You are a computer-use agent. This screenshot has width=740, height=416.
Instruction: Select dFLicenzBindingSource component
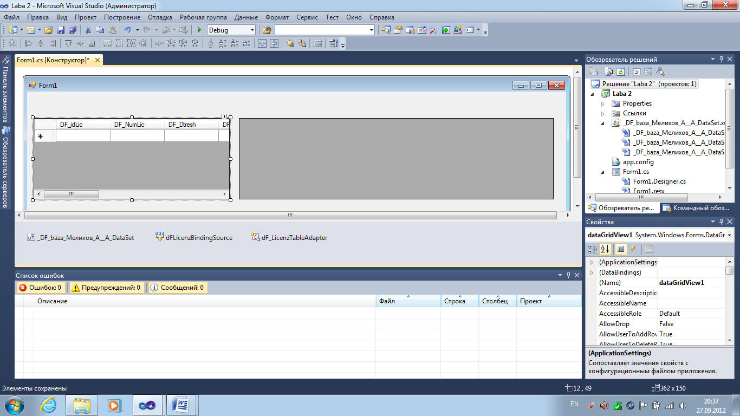(x=194, y=237)
